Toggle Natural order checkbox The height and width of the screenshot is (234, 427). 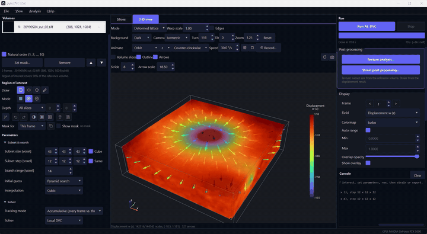click(x=4, y=55)
